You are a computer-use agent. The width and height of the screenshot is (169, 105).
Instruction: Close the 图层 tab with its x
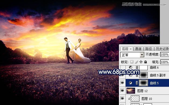(x=131, y=49)
